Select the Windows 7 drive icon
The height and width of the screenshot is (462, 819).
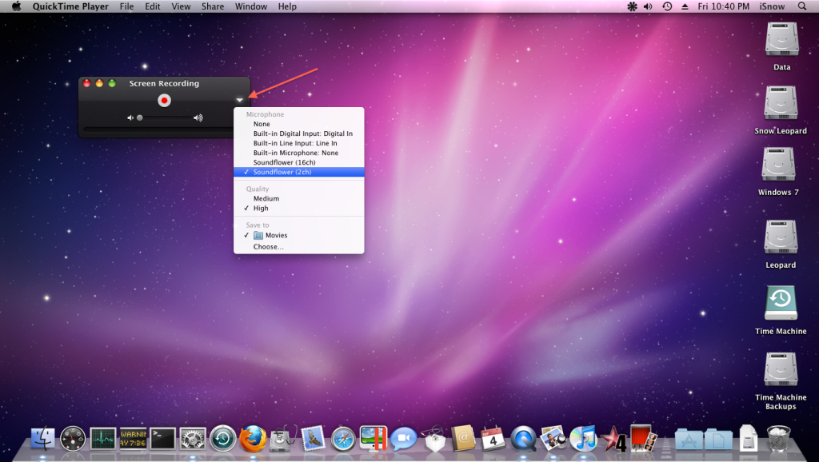coord(779,165)
